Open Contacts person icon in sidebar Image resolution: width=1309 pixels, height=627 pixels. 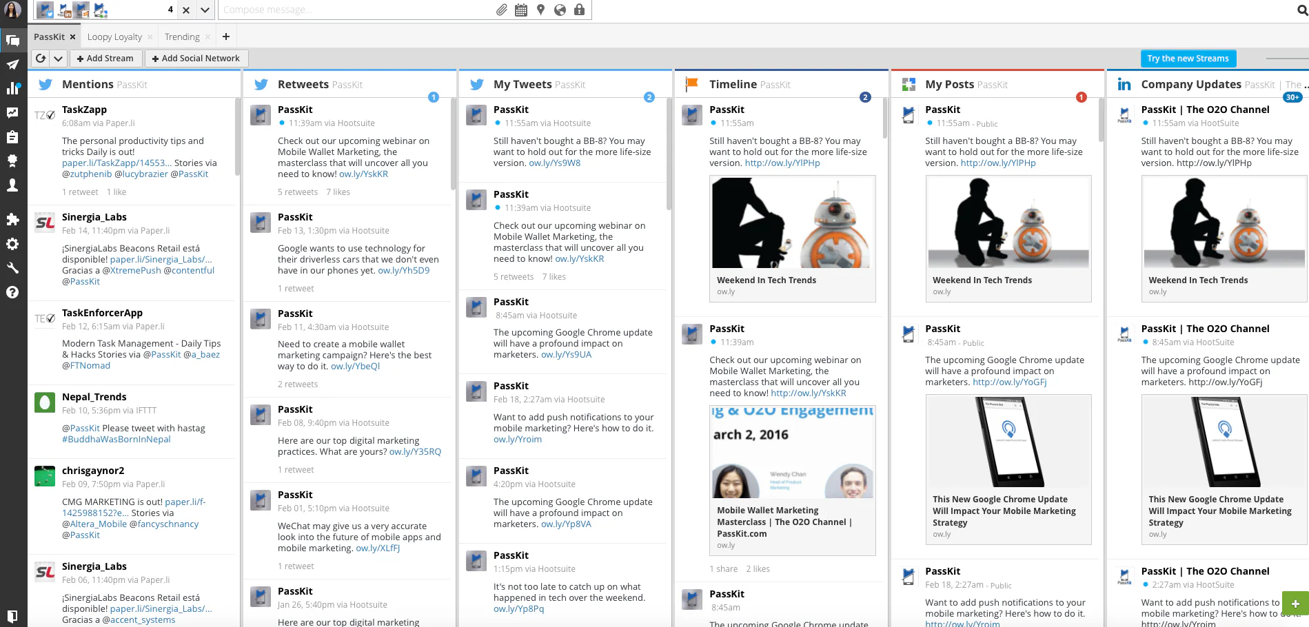point(12,185)
